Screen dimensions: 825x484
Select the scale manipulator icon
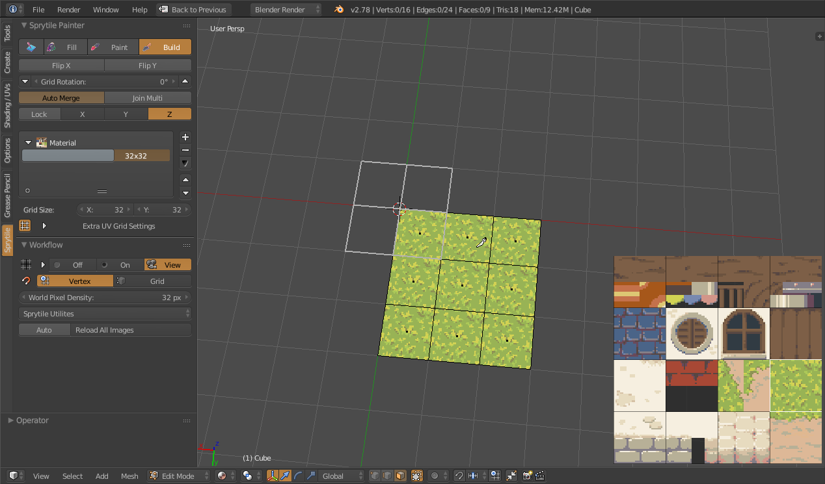pos(311,476)
